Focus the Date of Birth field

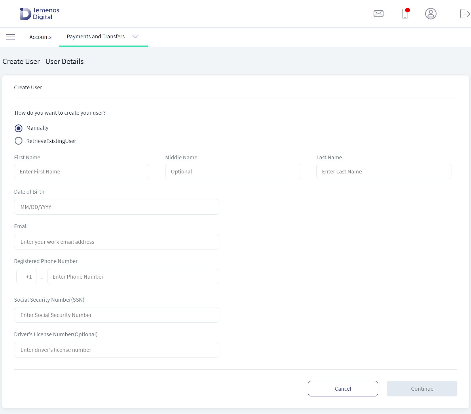click(x=117, y=207)
